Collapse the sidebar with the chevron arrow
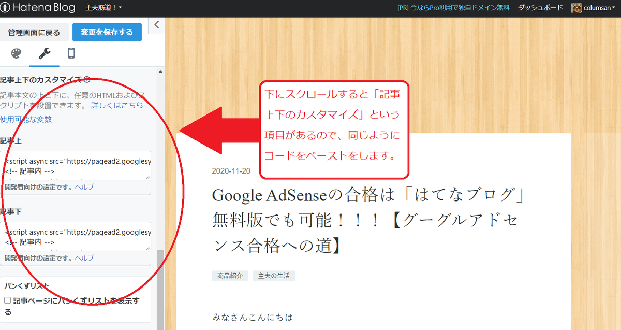Screen dimensions: 621x330 click(157, 24)
